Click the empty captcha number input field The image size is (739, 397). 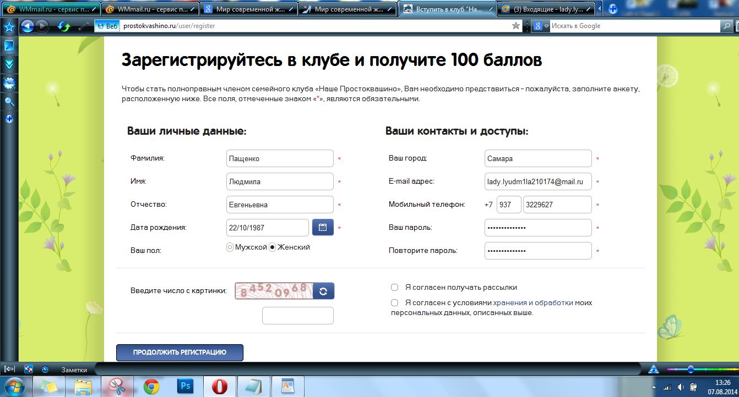pos(298,316)
